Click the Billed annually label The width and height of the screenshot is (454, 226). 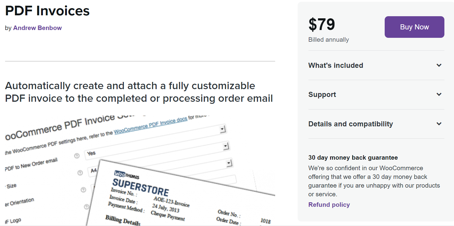[329, 40]
